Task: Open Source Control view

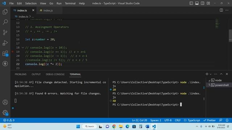Action: (x=5, y=32)
